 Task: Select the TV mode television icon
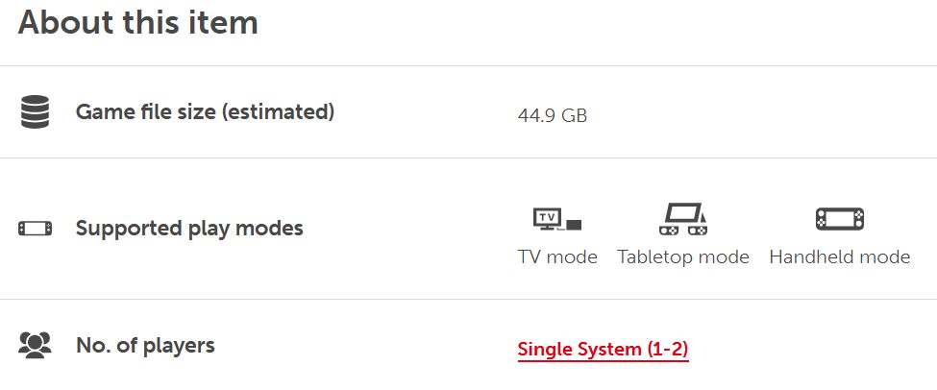point(557,219)
